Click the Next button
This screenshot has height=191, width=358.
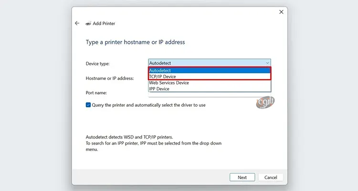(x=242, y=177)
